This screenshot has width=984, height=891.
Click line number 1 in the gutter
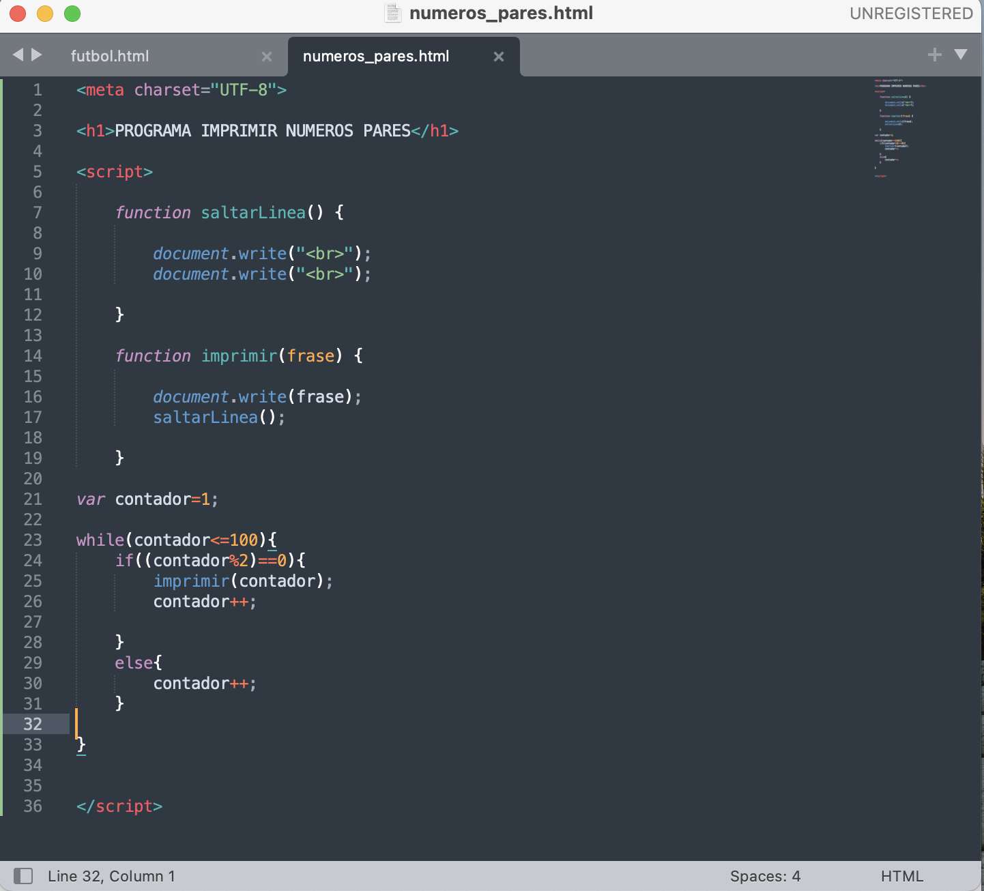(38, 90)
